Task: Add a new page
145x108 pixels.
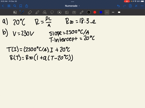Action: 130,6
